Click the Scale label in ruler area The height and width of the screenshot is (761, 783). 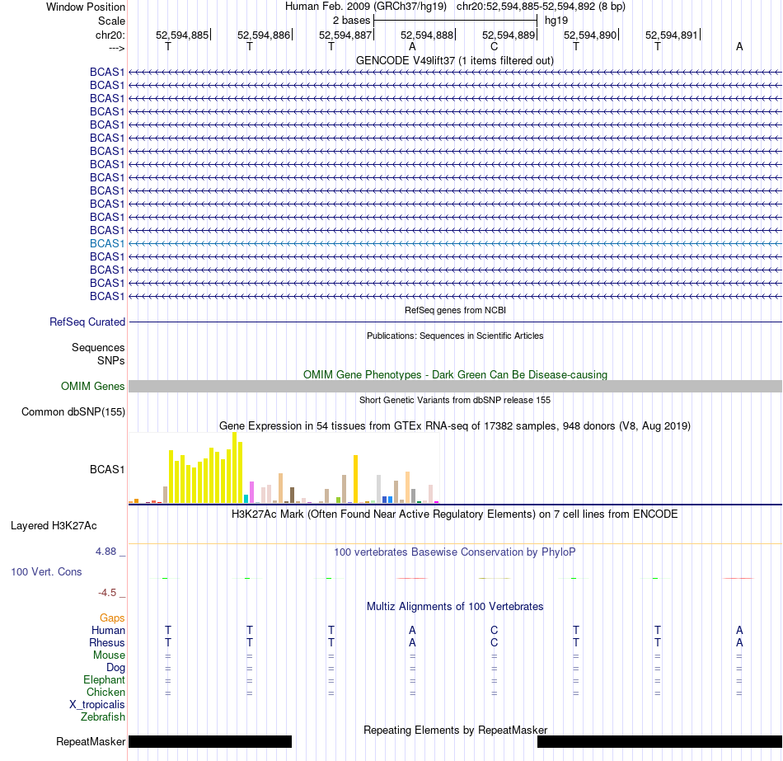[111, 21]
